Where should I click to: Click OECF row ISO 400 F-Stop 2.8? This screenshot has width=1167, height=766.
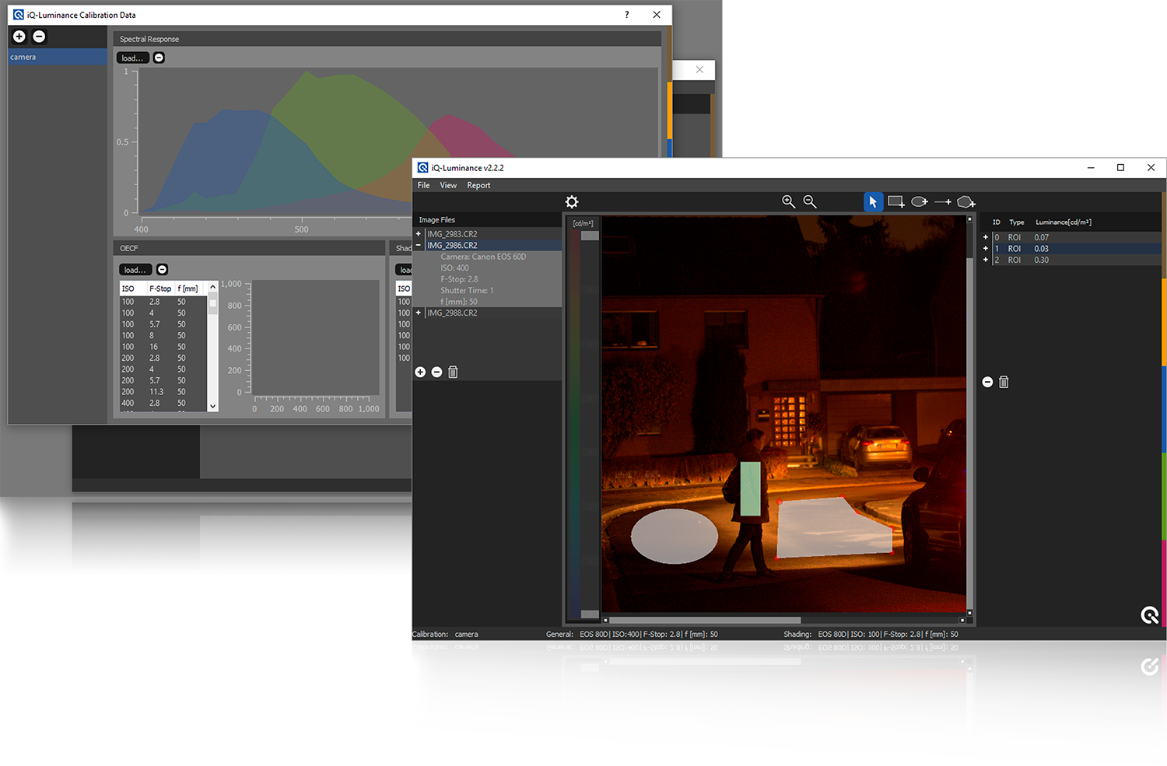point(163,403)
